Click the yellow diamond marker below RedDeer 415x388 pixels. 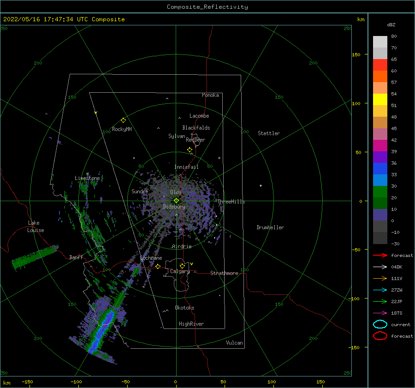coord(190,150)
